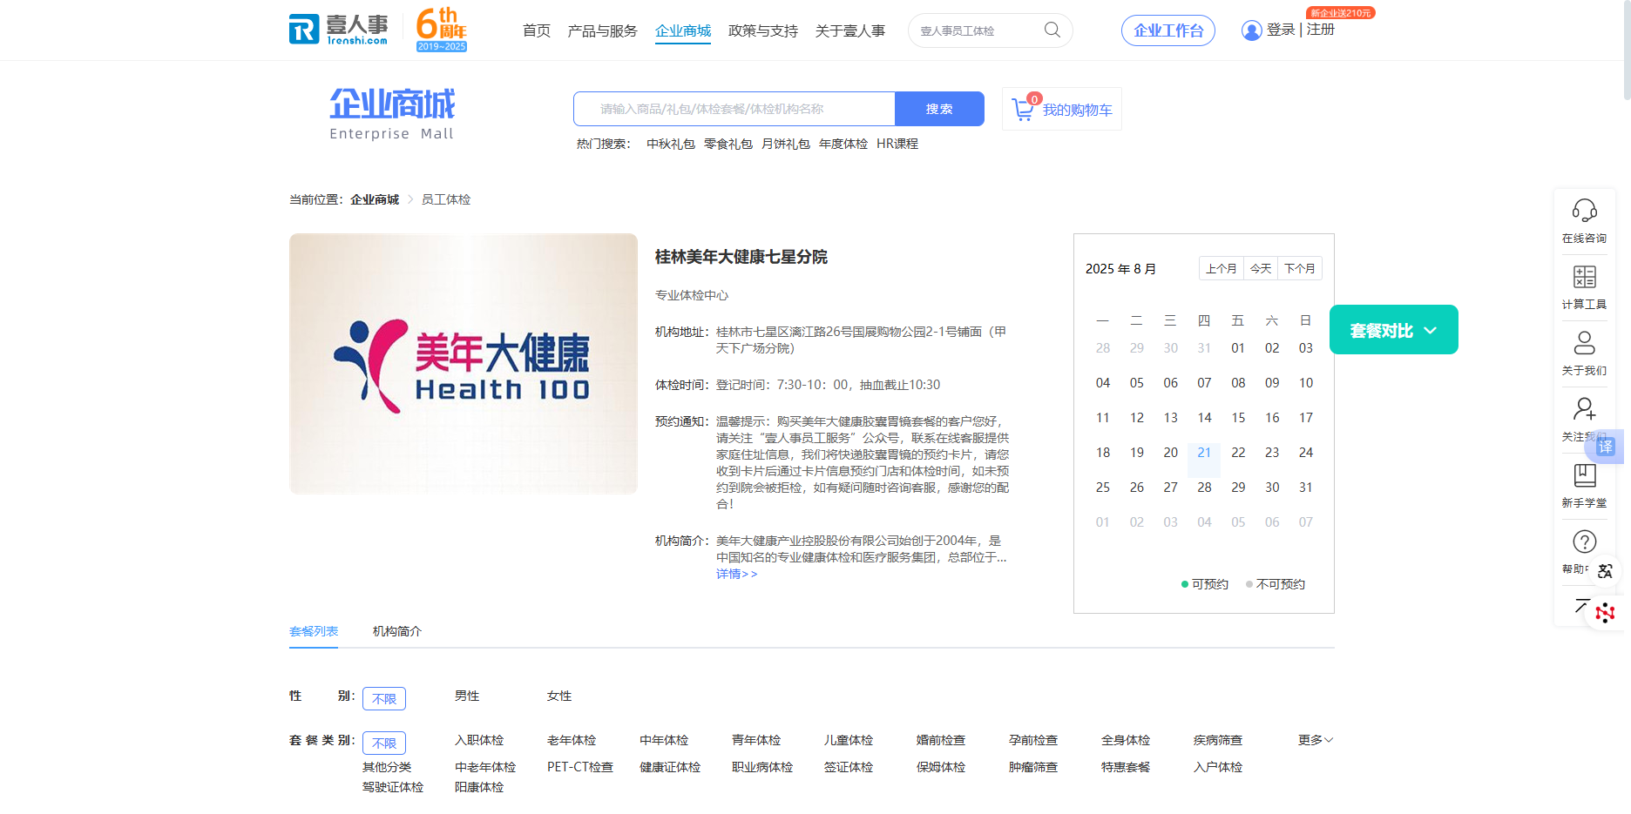Click hot search HR课程

coord(897,144)
